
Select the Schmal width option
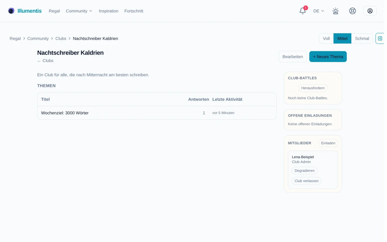pos(362,38)
